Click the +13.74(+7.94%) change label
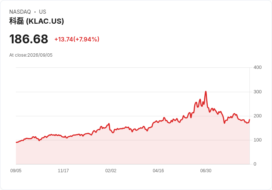The image size is (272, 190). pyautogui.click(x=77, y=39)
